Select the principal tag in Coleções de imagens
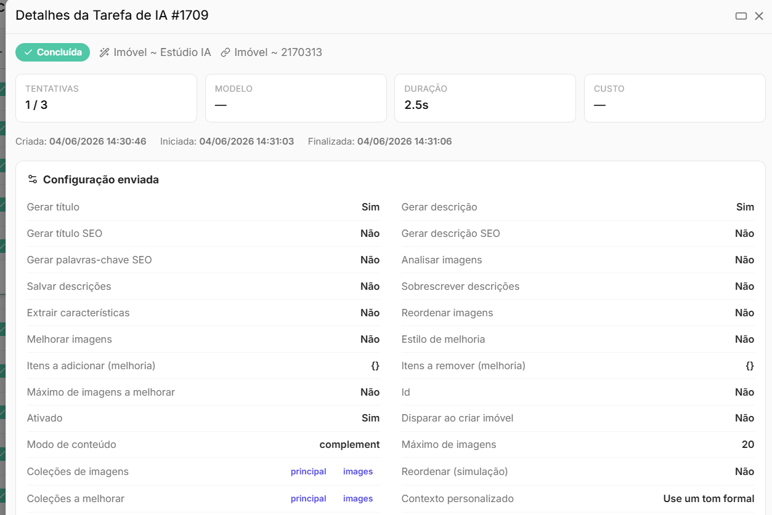 point(309,472)
